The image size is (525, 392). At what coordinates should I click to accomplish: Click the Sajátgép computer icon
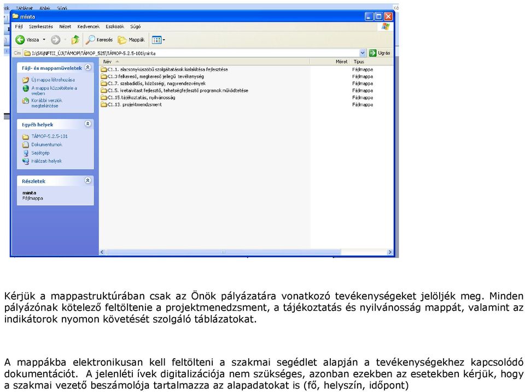tap(26, 153)
